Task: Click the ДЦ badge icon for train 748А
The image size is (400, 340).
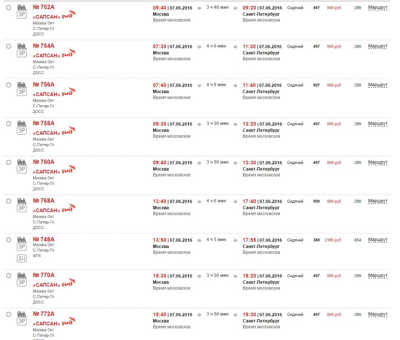Action: point(22,259)
